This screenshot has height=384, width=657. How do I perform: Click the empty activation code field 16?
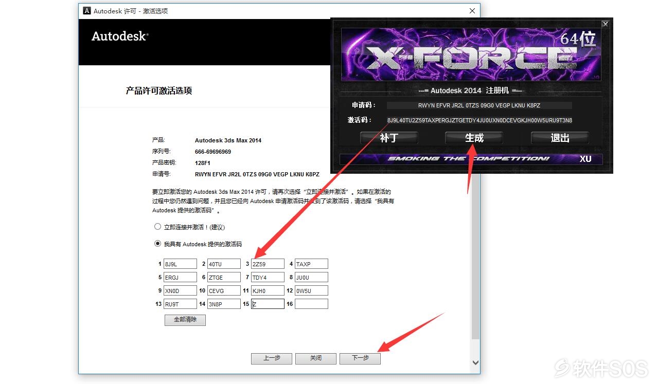[311, 304]
